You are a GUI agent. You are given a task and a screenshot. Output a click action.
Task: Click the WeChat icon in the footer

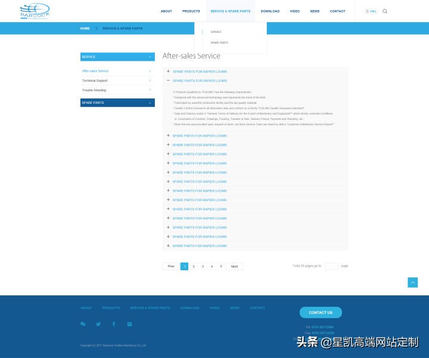[x=83, y=324]
